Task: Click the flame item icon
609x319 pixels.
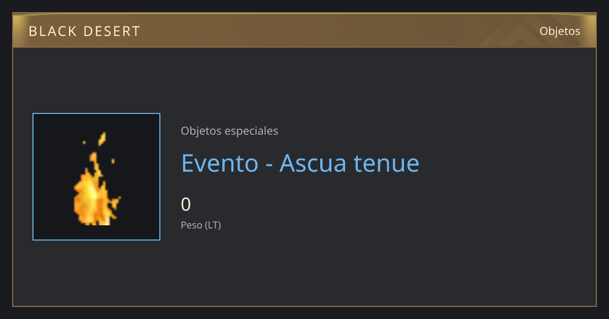Action: coord(96,179)
